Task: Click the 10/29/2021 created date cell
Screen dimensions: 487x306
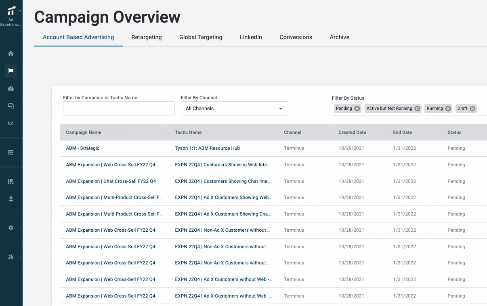Action: (x=351, y=148)
